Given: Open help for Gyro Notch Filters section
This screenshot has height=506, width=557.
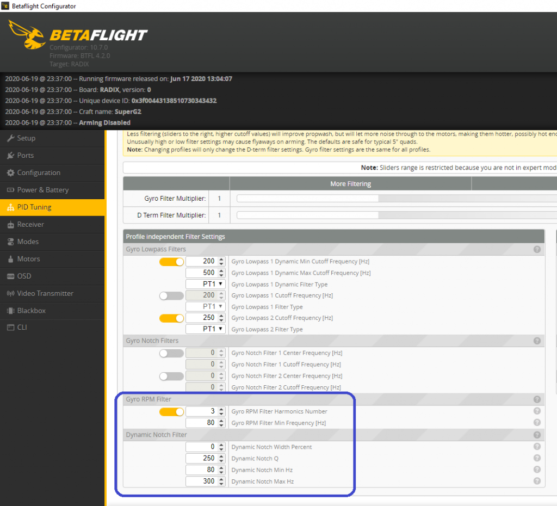Looking at the screenshot, I should point(537,341).
